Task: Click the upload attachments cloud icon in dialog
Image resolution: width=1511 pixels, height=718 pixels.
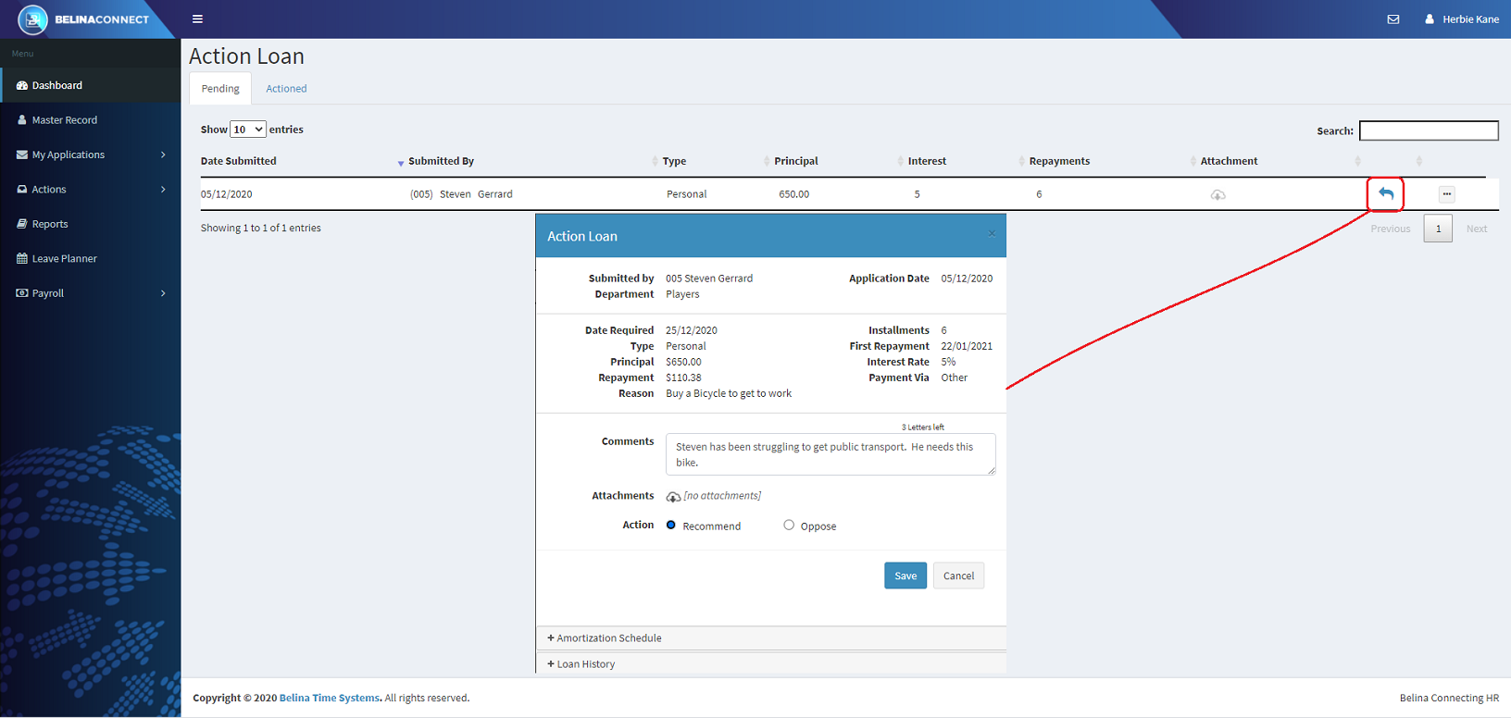Action: point(673,497)
